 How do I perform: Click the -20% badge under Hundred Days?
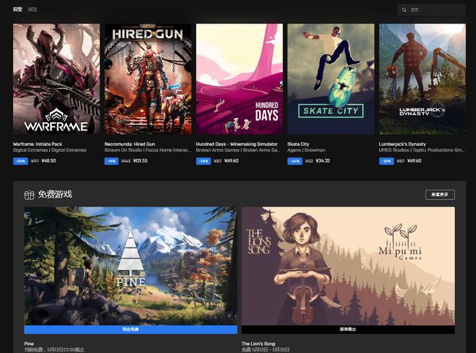204,161
